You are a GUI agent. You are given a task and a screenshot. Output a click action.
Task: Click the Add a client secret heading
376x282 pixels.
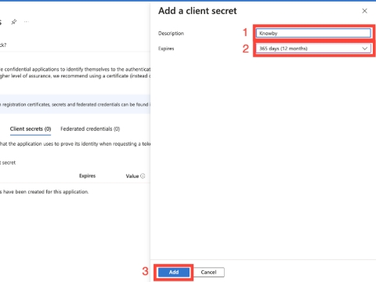click(x=197, y=11)
